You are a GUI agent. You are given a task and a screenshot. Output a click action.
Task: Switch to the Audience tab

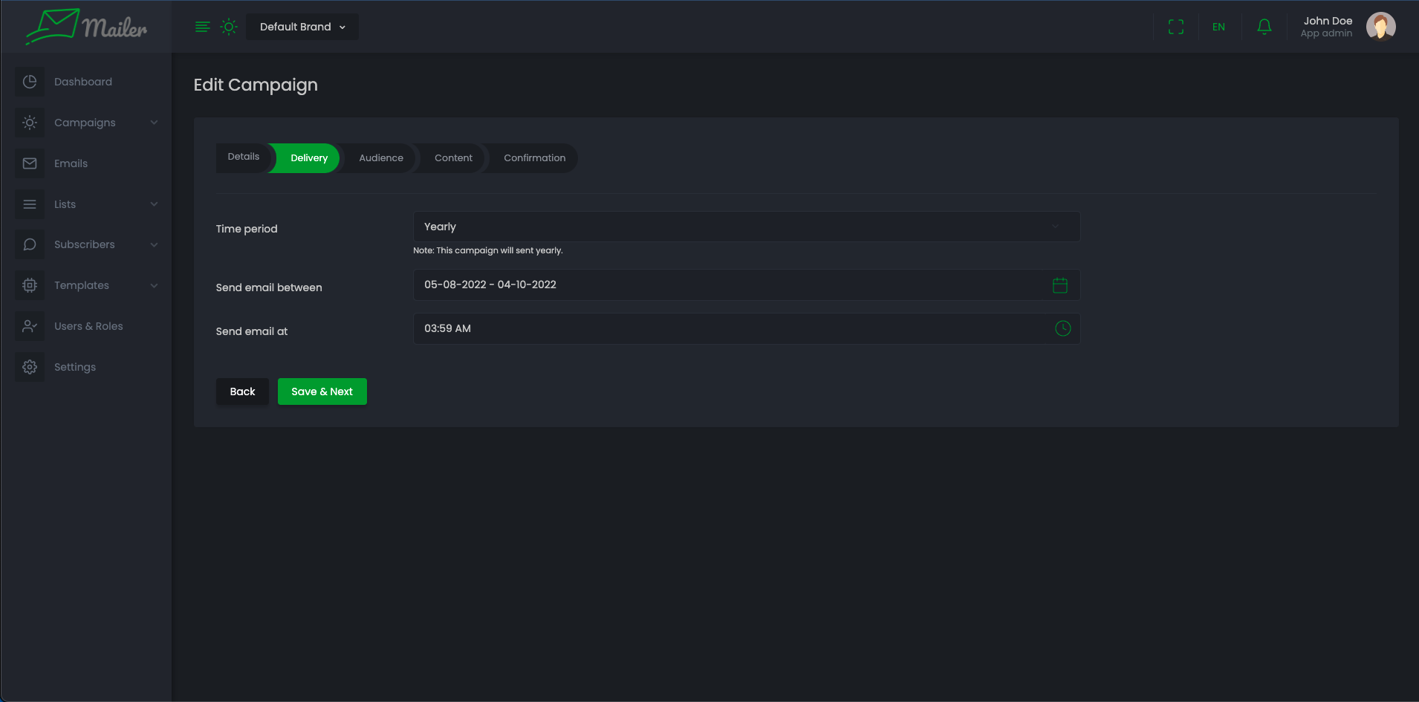tap(380, 158)
